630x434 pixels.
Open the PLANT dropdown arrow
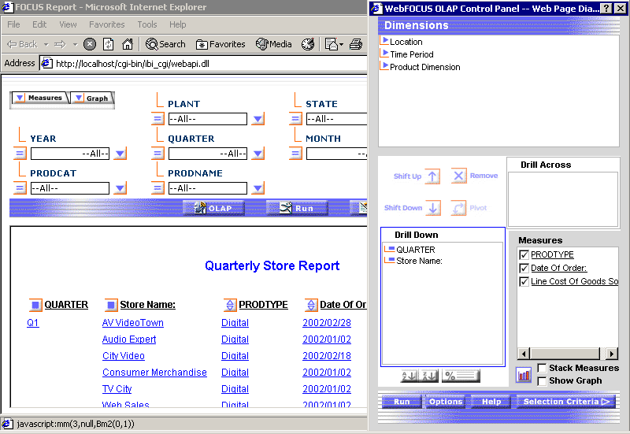click(x=258, y=119)
